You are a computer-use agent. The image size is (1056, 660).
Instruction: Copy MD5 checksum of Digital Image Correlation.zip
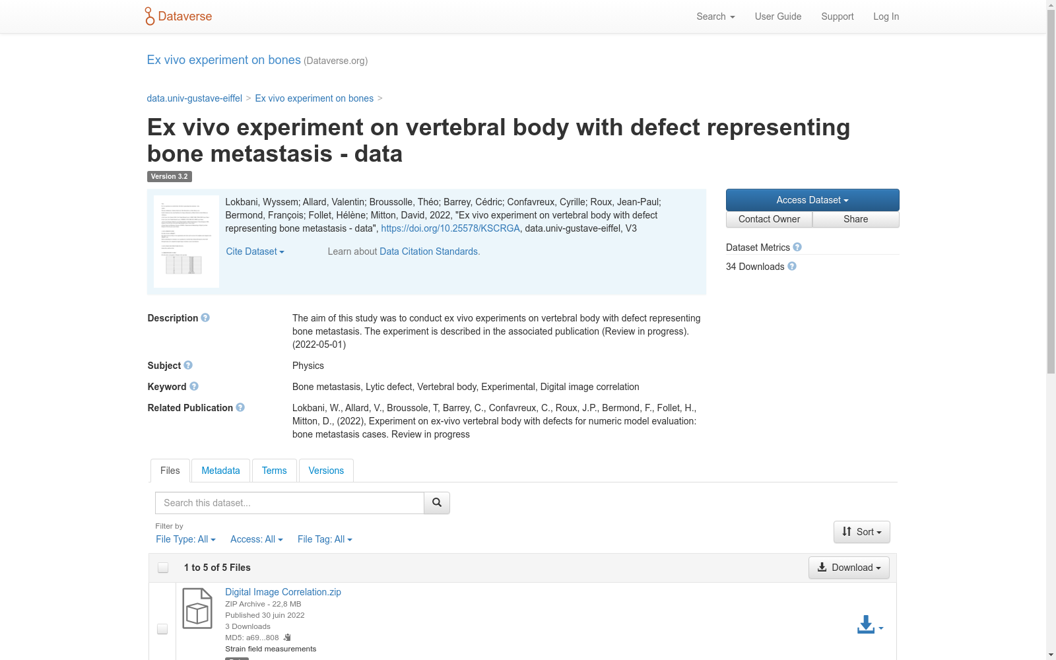tap(287, 638)
